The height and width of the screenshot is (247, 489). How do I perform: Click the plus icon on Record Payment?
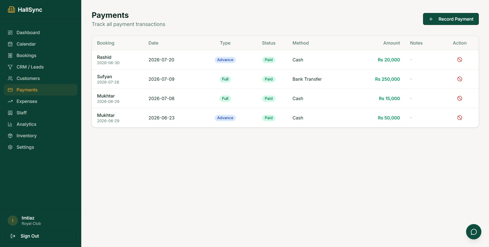coord(431,19)
